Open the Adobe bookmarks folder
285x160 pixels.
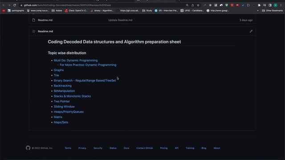pyautogui.click(x=57, y=11)
